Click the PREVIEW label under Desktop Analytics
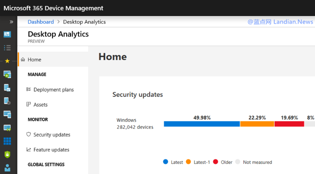315x174 pixels. (36, 41)
